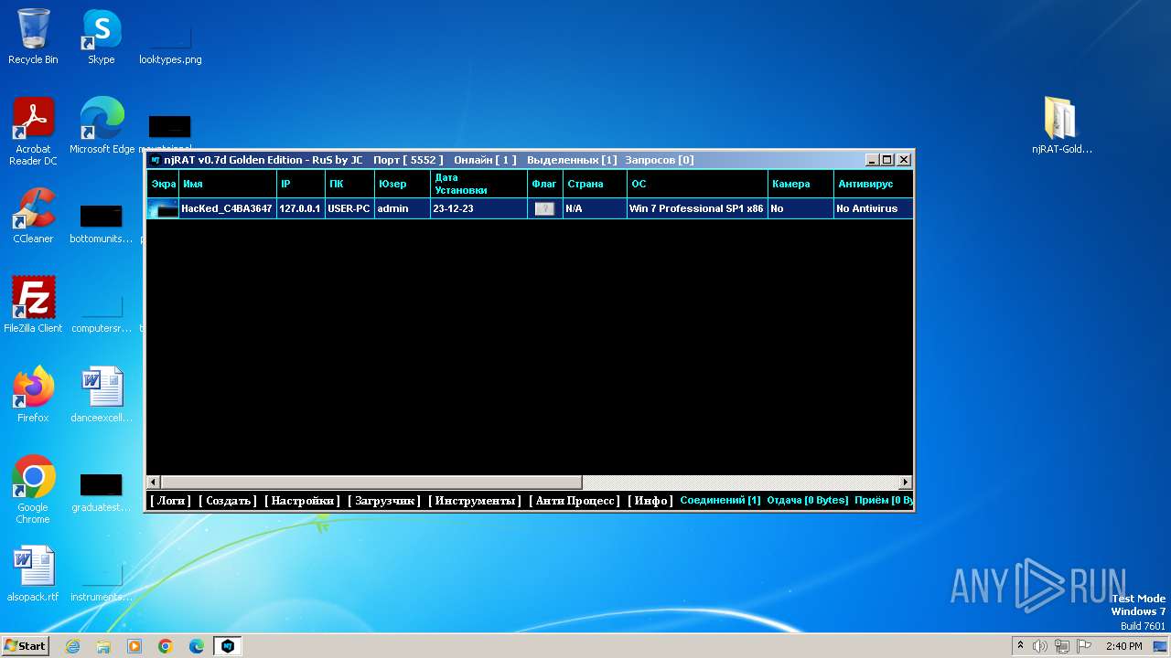Sort by the ПК column header
The height and width of the screenshot is (658, 1171).
tap(349, 184)
